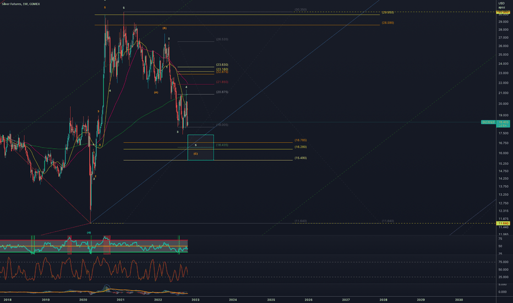Click 2024 on the time axis
This screenshot has height=303, width=513.
click(x=233, y=300)
